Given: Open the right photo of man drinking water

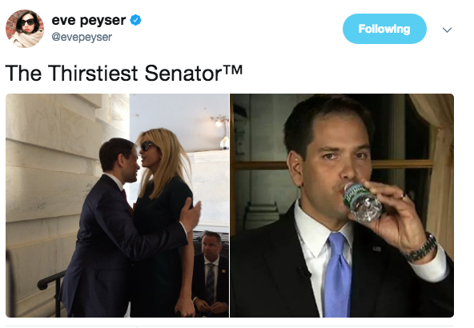Looking at the screenshot, I should pos(342,206).
